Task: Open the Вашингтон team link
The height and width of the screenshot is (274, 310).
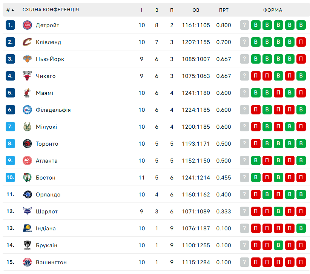Action: click(x=51, y=262)
